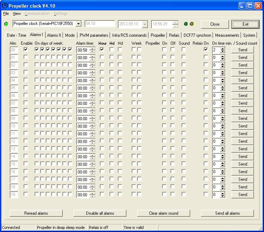Decrease alarm 12 time with the down spinner

(x=92, y=143)
